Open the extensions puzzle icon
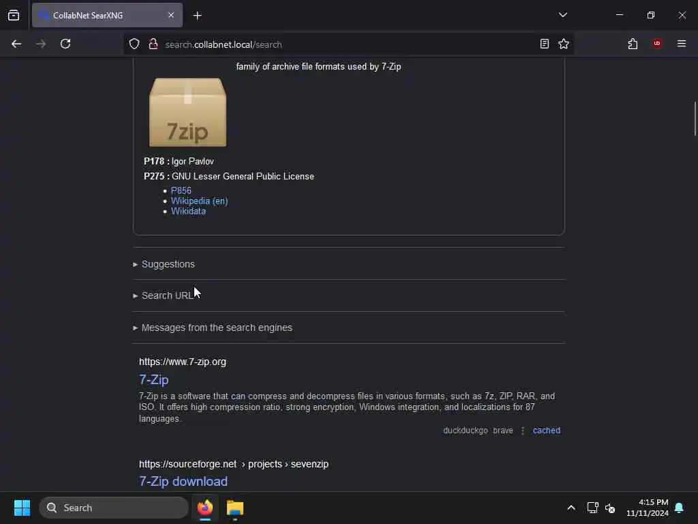Image resolution: width=698 pixels, height=524 pixels. [x=633, y=44]
